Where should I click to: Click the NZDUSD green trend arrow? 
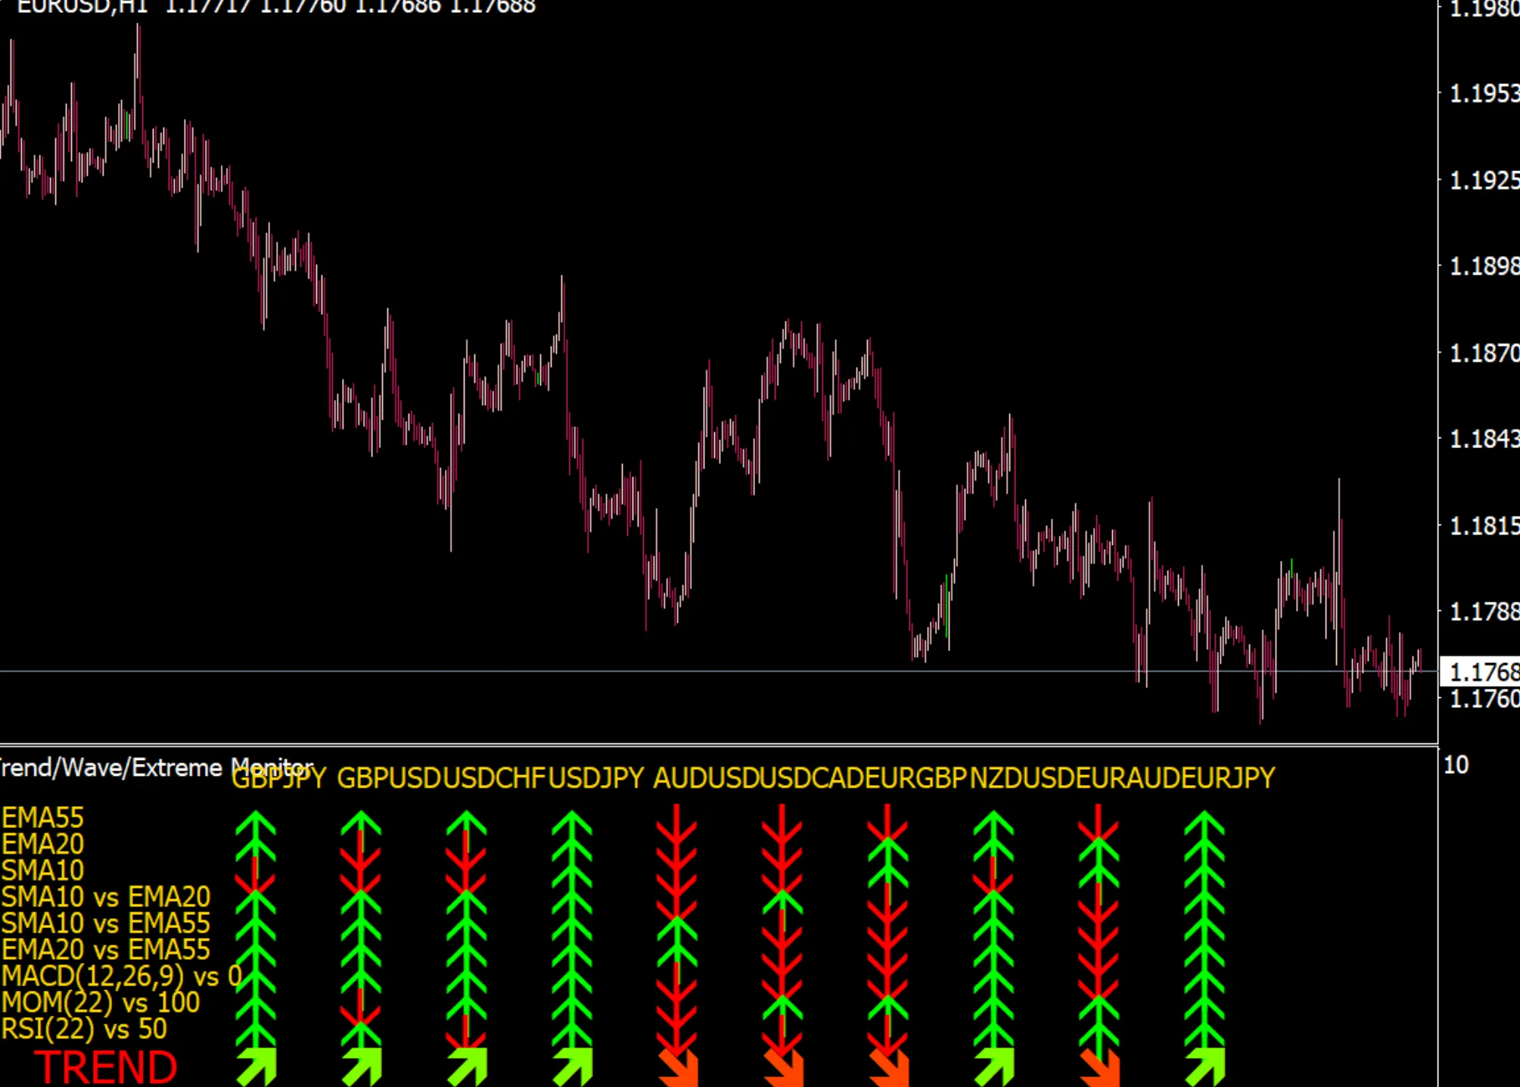[x=994, y=1067]
